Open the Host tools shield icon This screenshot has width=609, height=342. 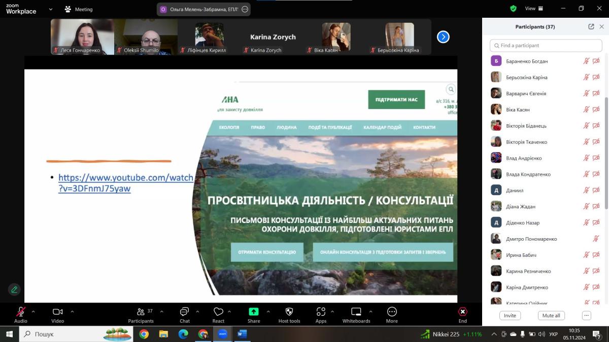[x=289, y=312]
